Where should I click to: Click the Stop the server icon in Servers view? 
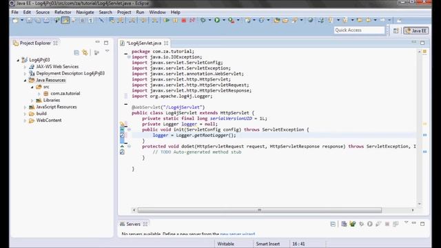pyautogui.click(x=387, y=224)
